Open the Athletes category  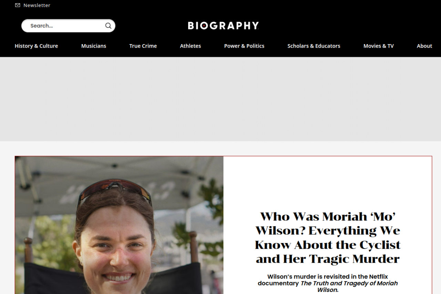(191, 46)
